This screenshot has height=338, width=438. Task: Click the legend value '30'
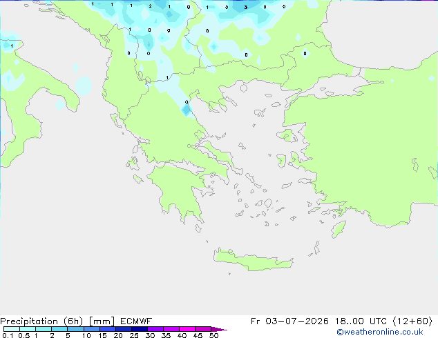(x=150, y=335)
